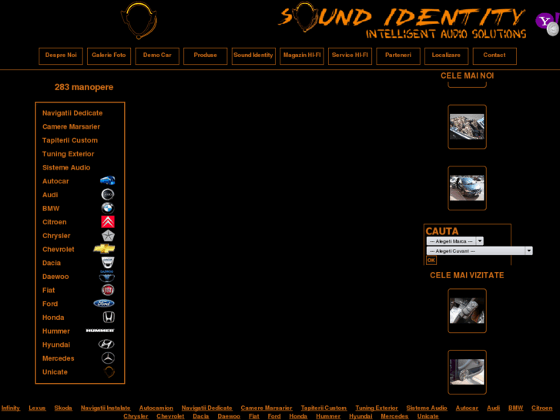Open the Demo Car menu item

(x=157, y=55)
